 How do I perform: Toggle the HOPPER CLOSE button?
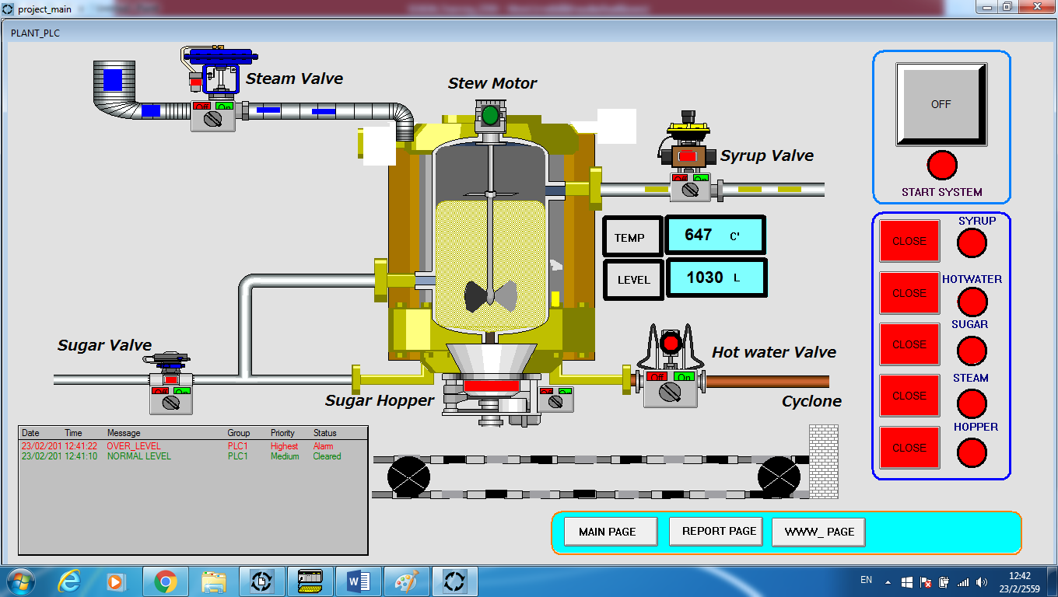coord(909,448)
